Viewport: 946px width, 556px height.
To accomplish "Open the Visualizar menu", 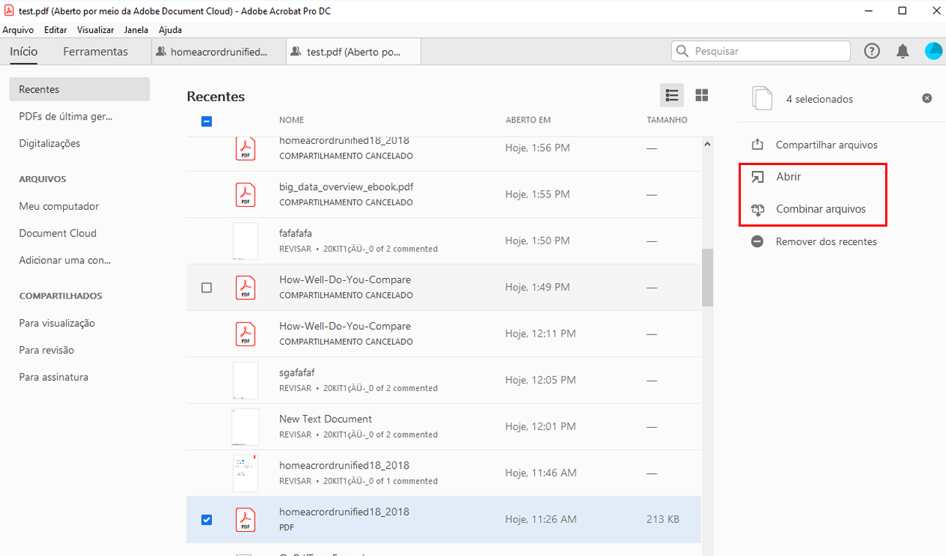I will click(95, 30).
